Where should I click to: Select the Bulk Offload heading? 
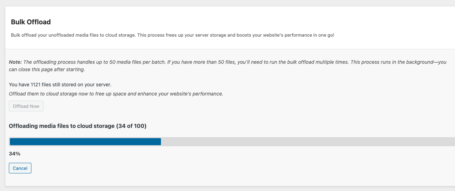31,22
